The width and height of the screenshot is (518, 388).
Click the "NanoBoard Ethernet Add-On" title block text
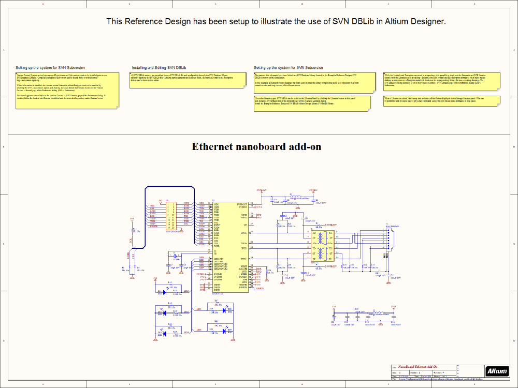pos(418,367)
